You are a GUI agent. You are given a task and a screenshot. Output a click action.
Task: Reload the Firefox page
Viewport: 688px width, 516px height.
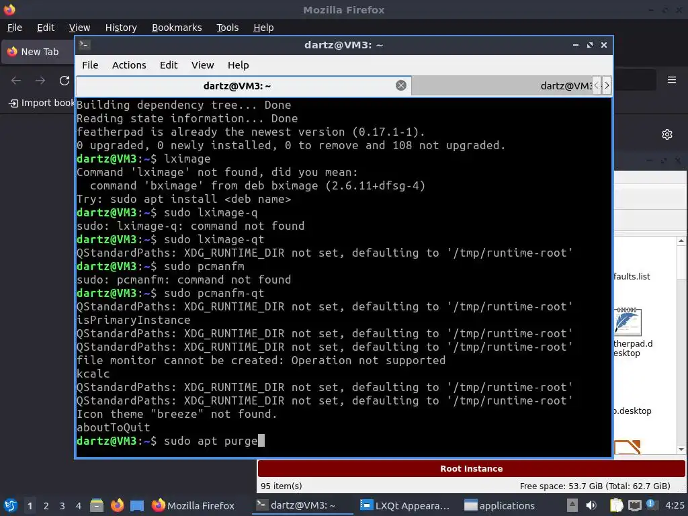[64, 81]
